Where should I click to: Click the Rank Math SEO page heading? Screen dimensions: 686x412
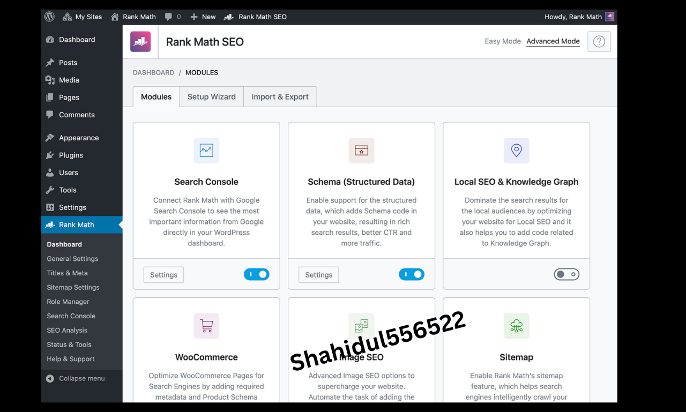pos(205,42)
